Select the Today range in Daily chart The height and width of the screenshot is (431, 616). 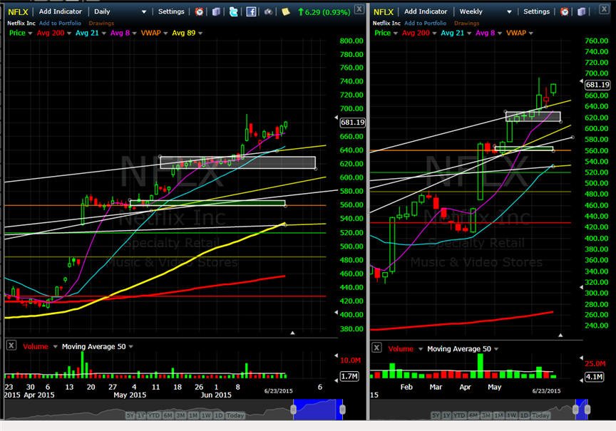[235, 415]
